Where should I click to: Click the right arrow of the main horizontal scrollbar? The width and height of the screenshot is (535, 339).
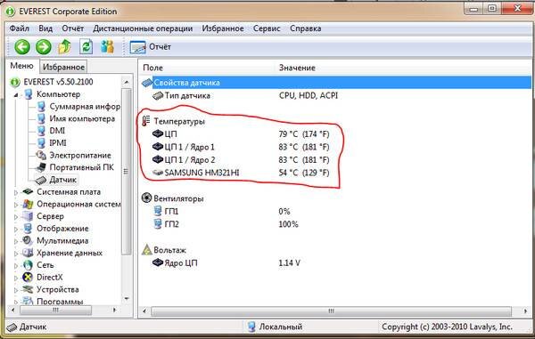(525, 311)
